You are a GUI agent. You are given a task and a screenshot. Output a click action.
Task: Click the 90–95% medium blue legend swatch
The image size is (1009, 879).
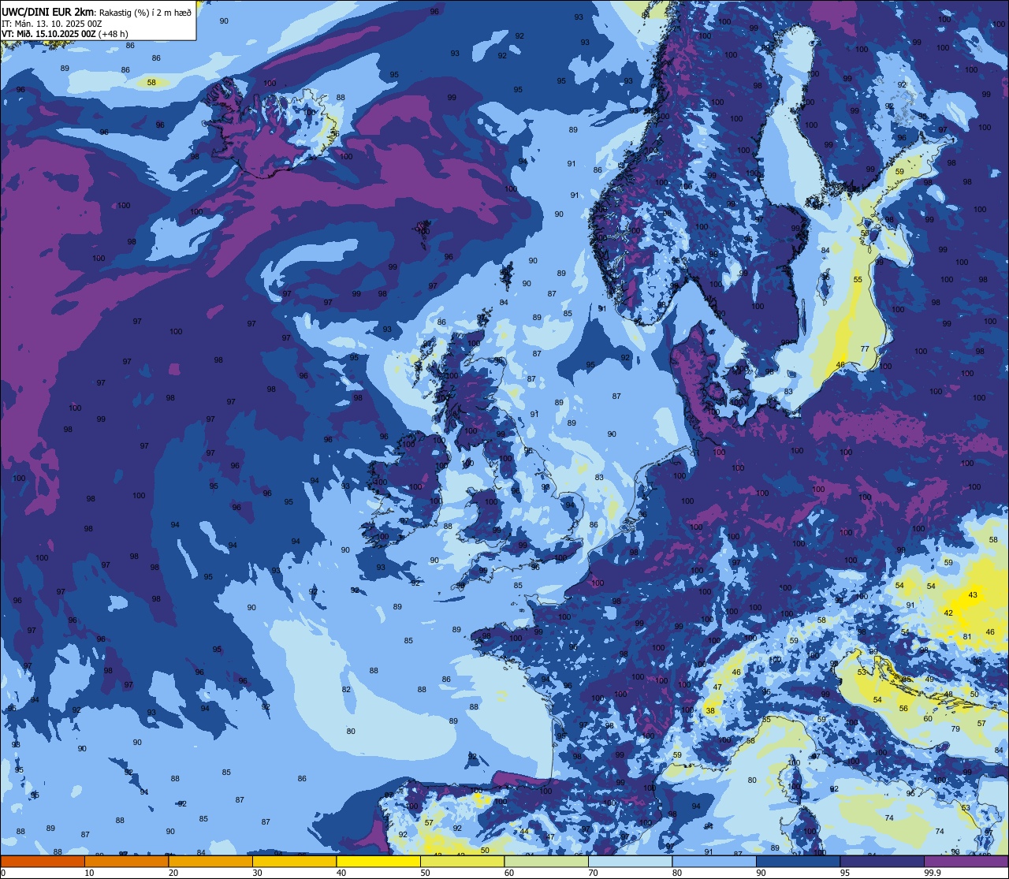798,862
